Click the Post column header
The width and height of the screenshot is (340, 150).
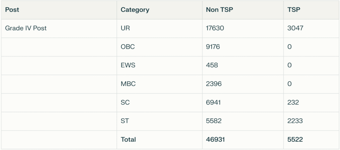[x=12, y=10]
